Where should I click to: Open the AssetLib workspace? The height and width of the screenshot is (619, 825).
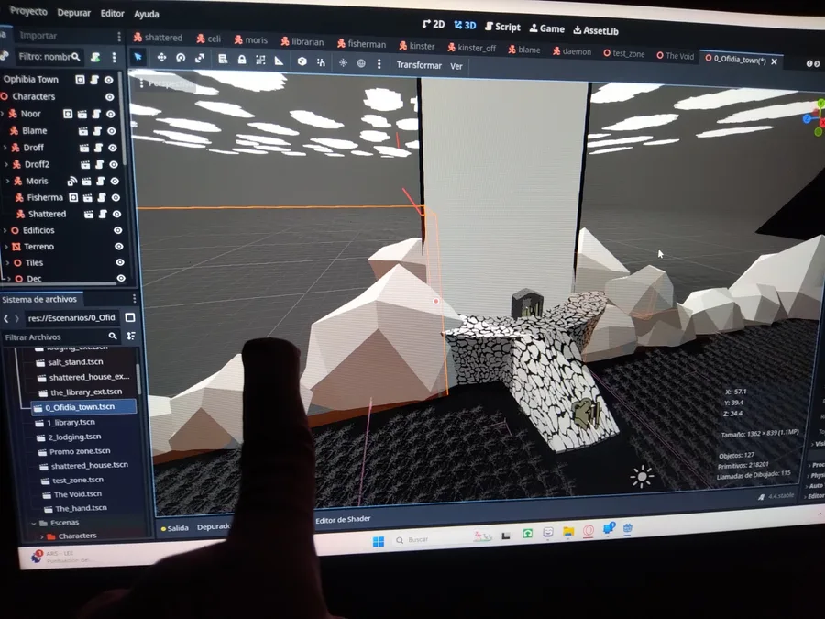coord(596,30)
